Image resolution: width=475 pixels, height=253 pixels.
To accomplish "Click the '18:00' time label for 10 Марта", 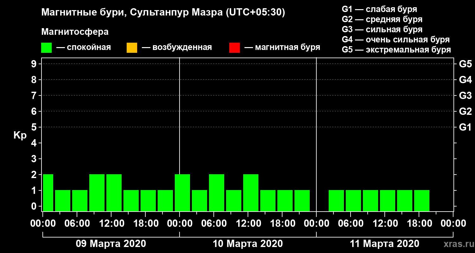I will tap(282, 224).
